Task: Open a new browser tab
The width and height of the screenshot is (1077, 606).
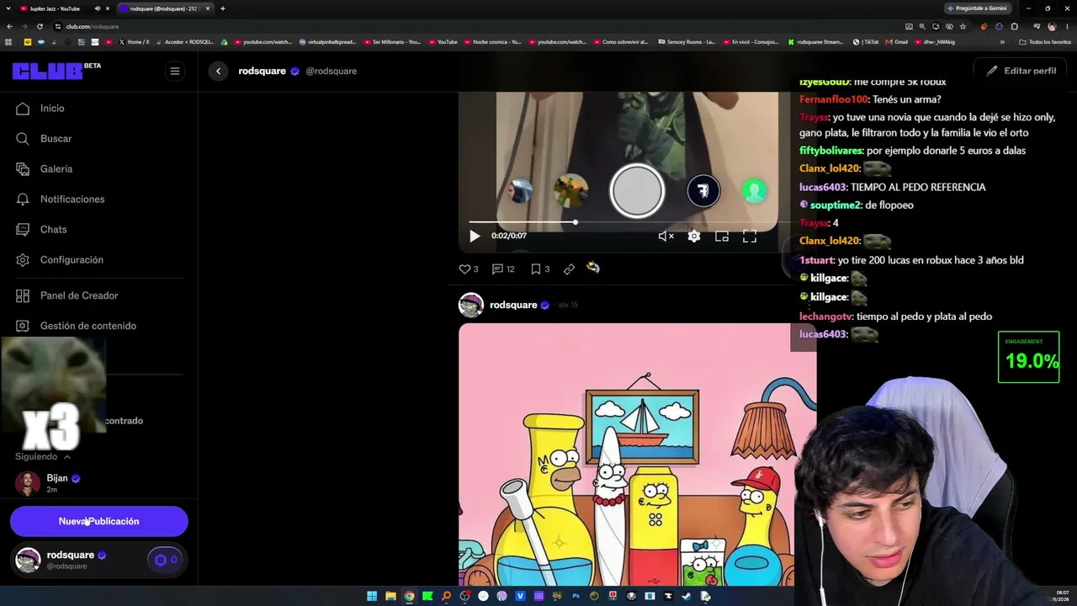Action: pos(223,8)
